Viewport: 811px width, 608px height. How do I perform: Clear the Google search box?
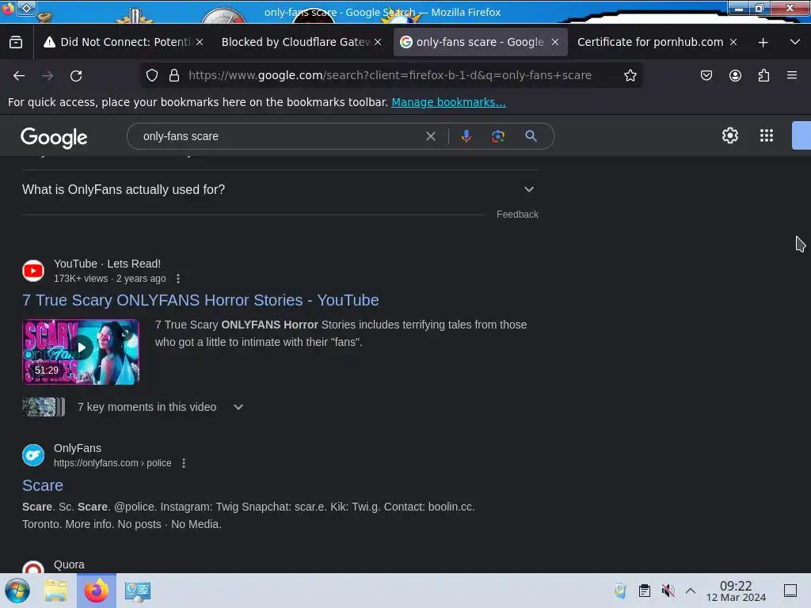pos(430,136)
